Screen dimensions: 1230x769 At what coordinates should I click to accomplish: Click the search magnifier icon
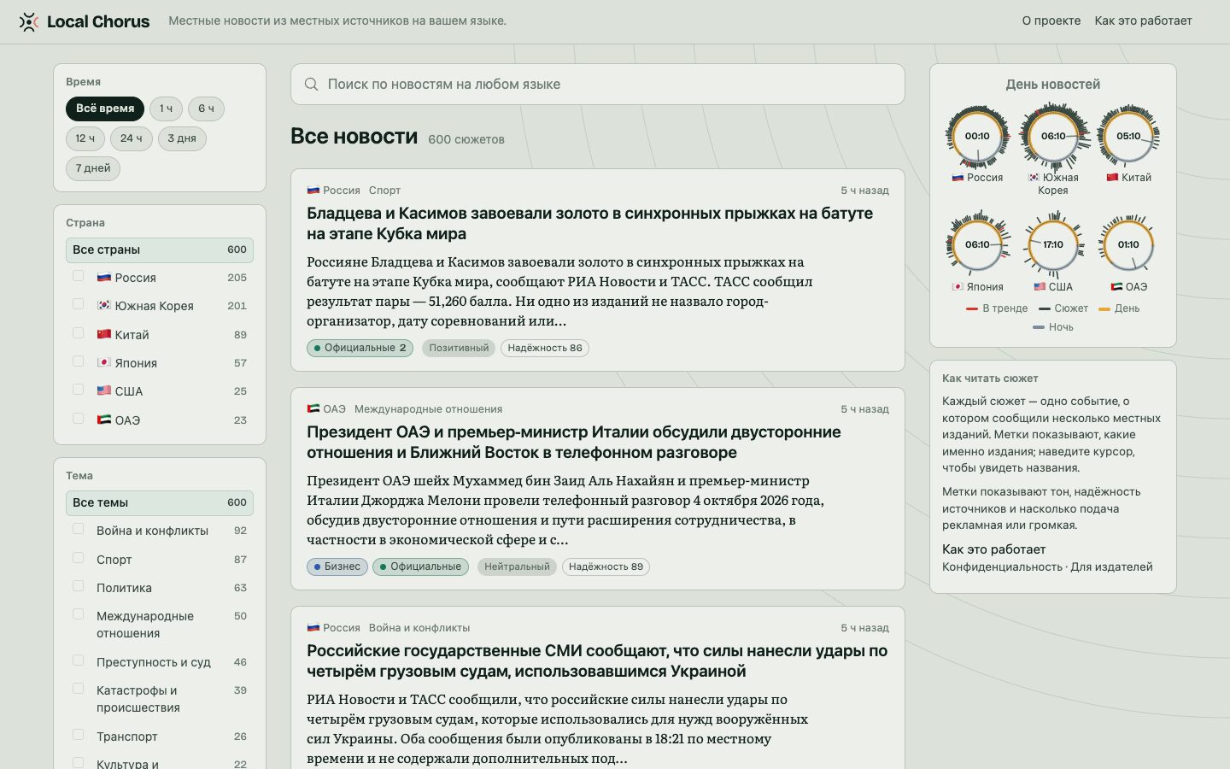[312, 85]
